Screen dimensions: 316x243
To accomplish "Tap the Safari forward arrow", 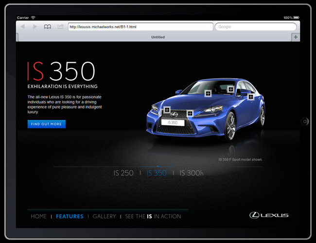I will 35,27.
